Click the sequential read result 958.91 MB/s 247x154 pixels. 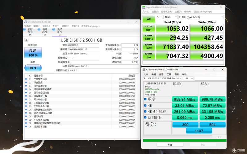(185, 99)
